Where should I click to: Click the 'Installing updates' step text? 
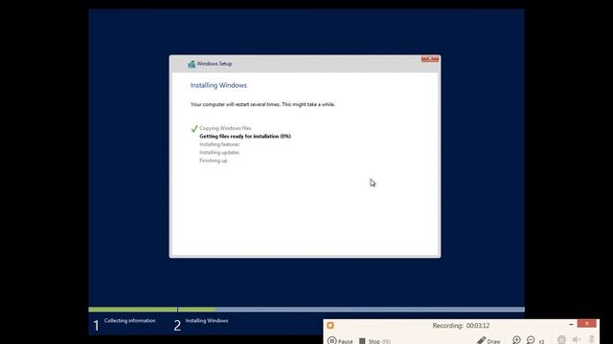point(219,153)
